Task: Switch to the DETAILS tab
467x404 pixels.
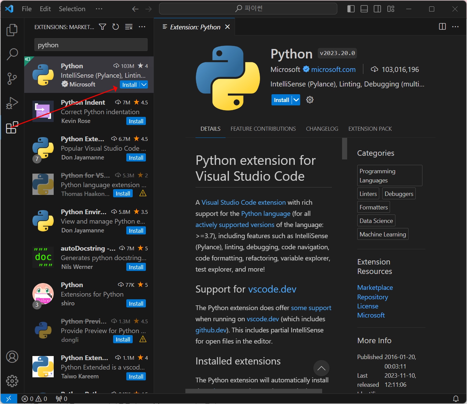Action: point(210,129)
